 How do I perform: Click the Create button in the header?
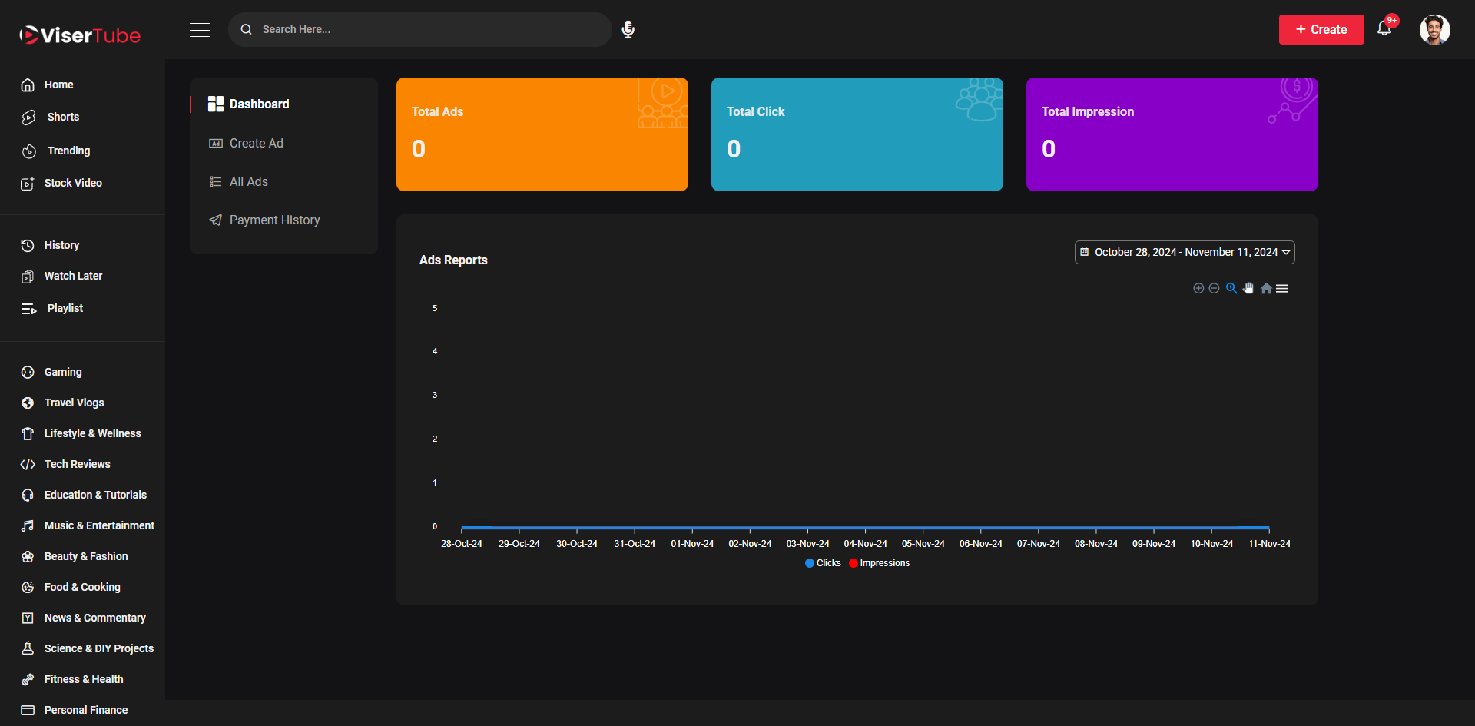(x=1321, y=29)
